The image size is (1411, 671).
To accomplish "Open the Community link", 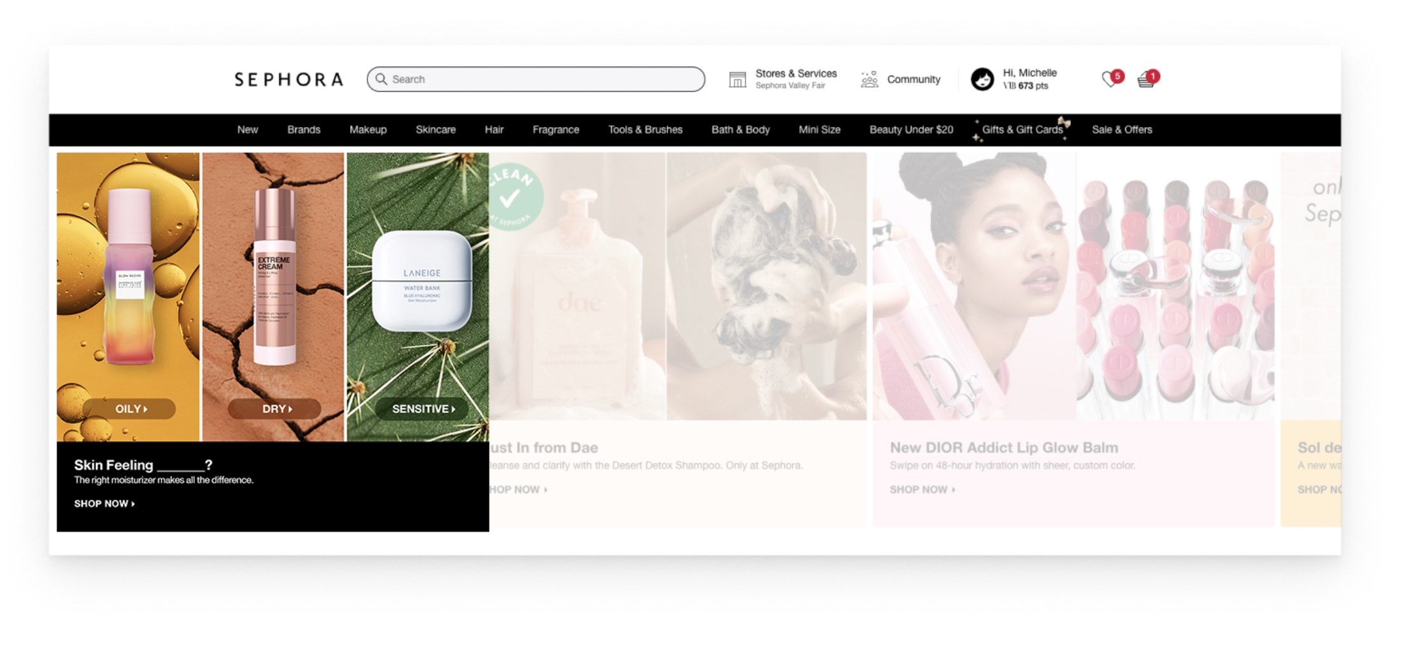I will tap(914, 79).
